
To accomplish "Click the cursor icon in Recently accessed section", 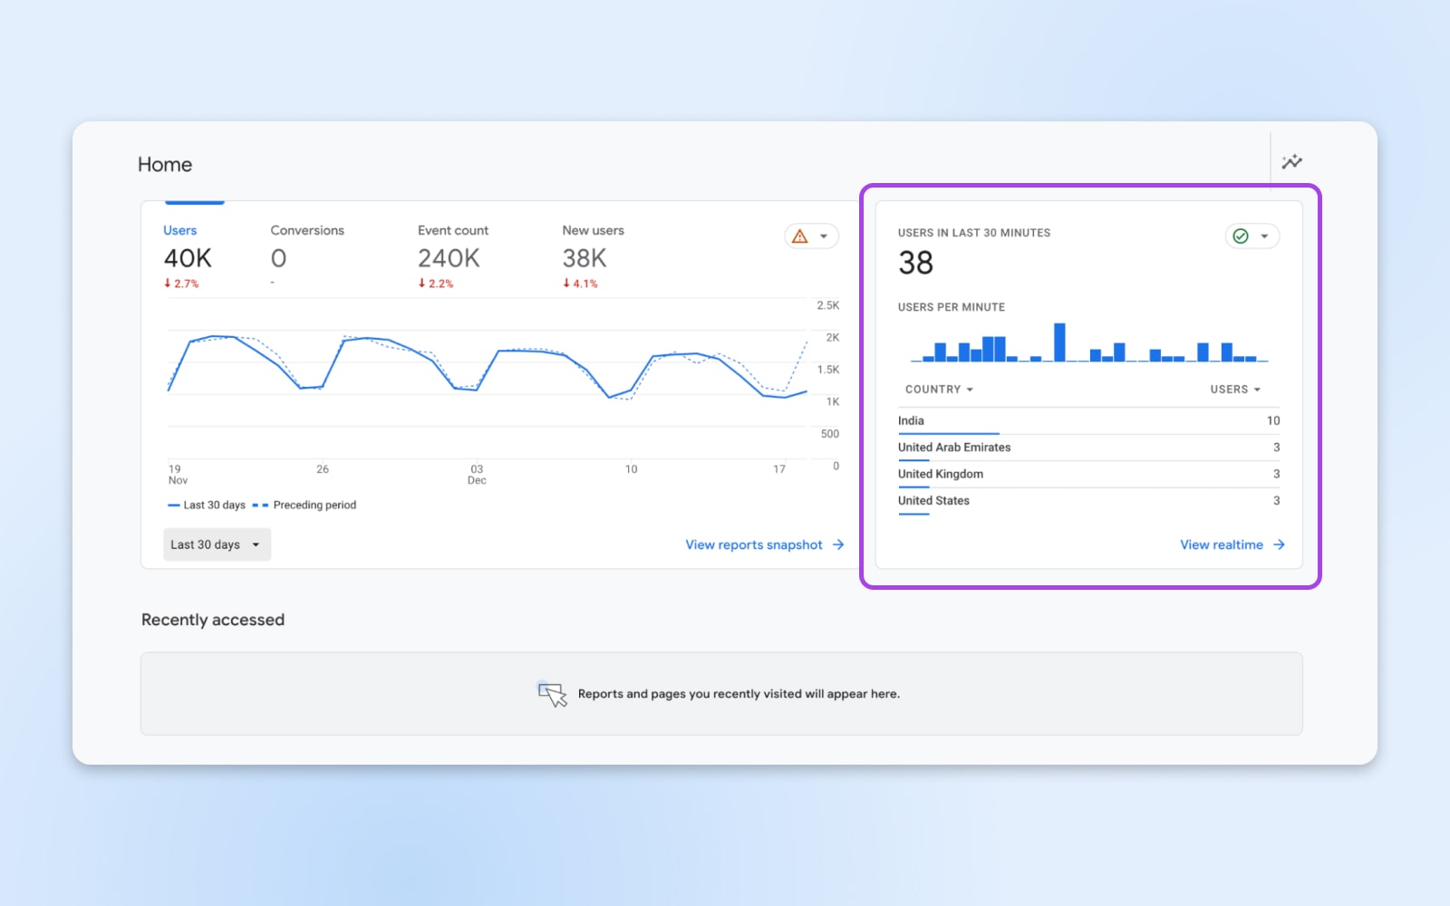I will pos(553,694).
